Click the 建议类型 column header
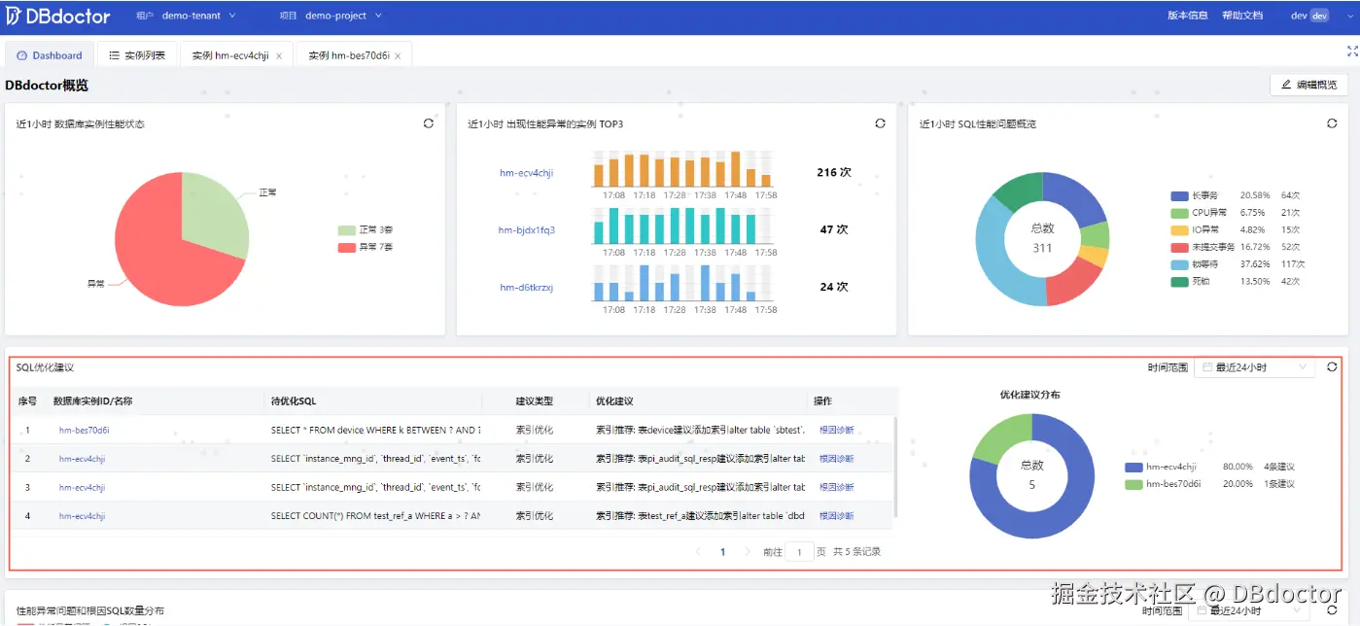Image resolution: width=1360 pixels, height=626 pixels. (x=534, y=400)
